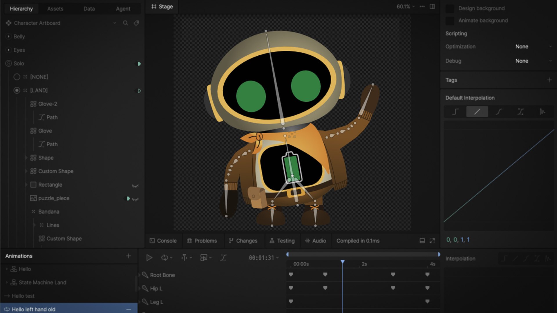Toggle visibility of Rectangle layer
Viewport: 557px width, 313px height.
coord(135,185)
